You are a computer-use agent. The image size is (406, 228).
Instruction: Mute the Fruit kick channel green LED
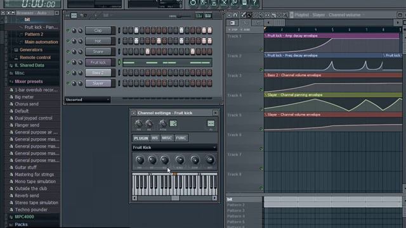[x=68, y=62]
